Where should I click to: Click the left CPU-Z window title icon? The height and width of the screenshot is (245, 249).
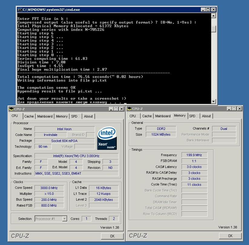point(11,109)
